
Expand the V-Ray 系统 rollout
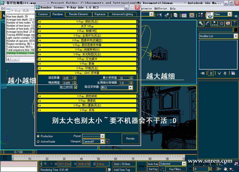pos(87,110)
